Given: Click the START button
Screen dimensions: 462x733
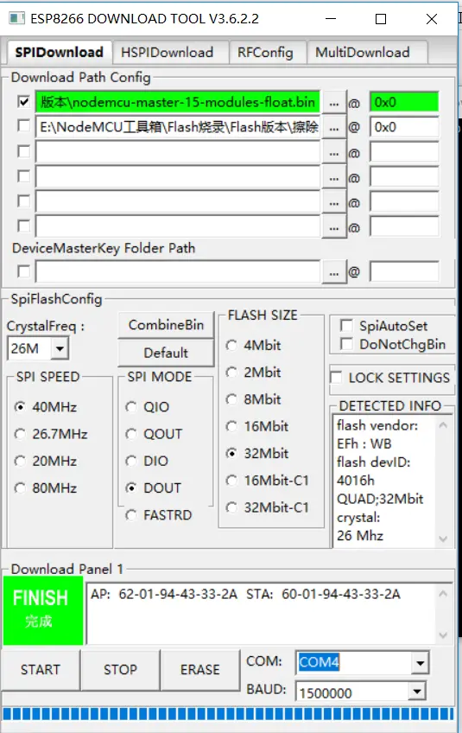Looking at the screenshot, I should [x=41, y=669].
